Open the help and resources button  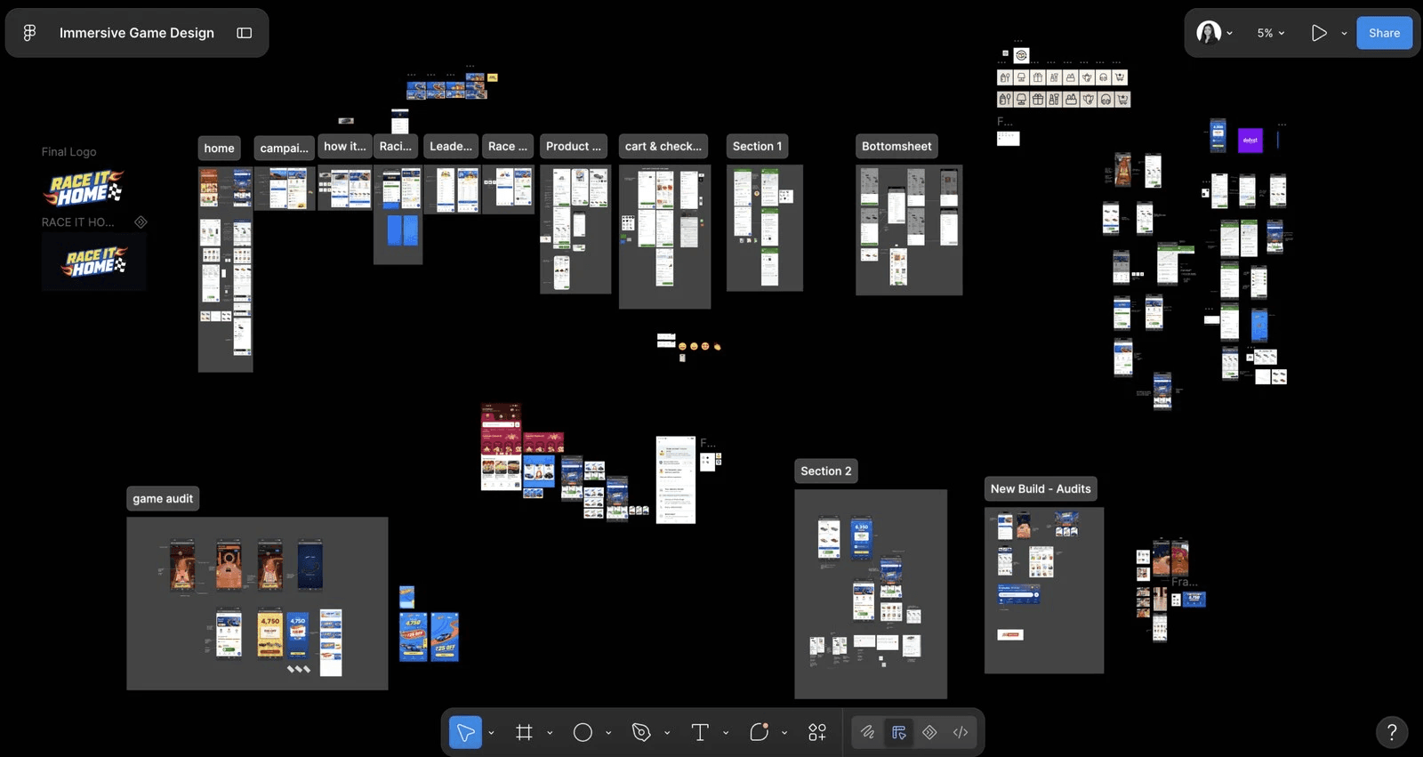[x=1392, y=732]
